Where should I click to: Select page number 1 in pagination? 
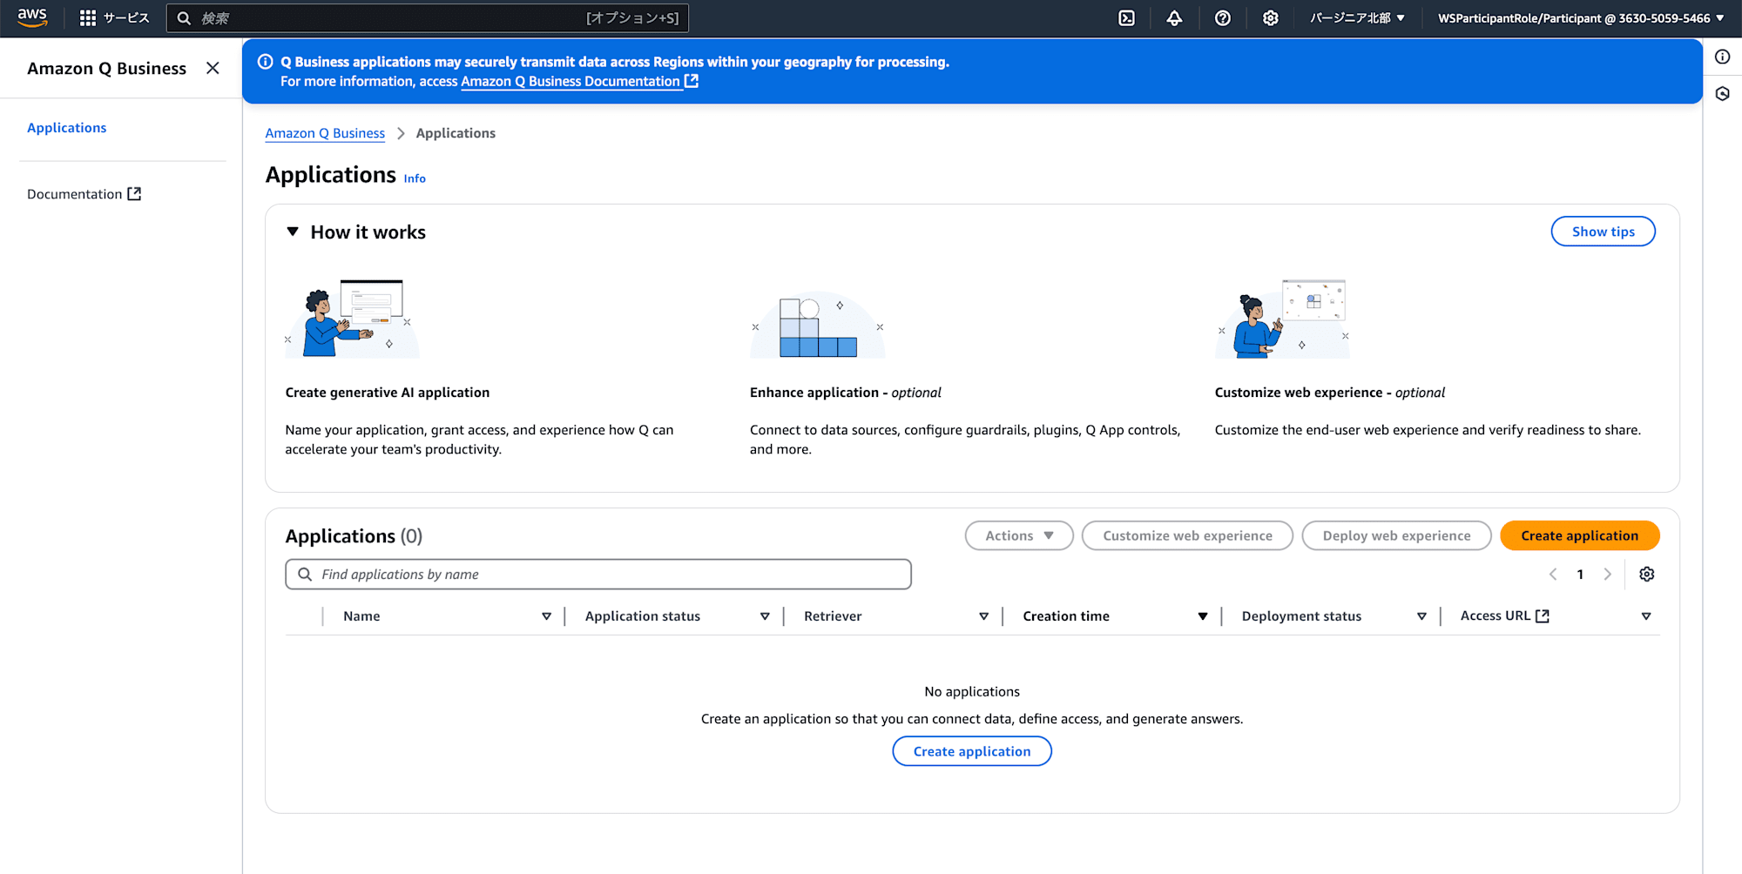[1580, 574]
